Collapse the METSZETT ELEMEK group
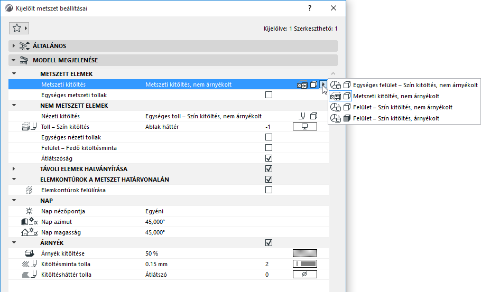 pos(14,73)
